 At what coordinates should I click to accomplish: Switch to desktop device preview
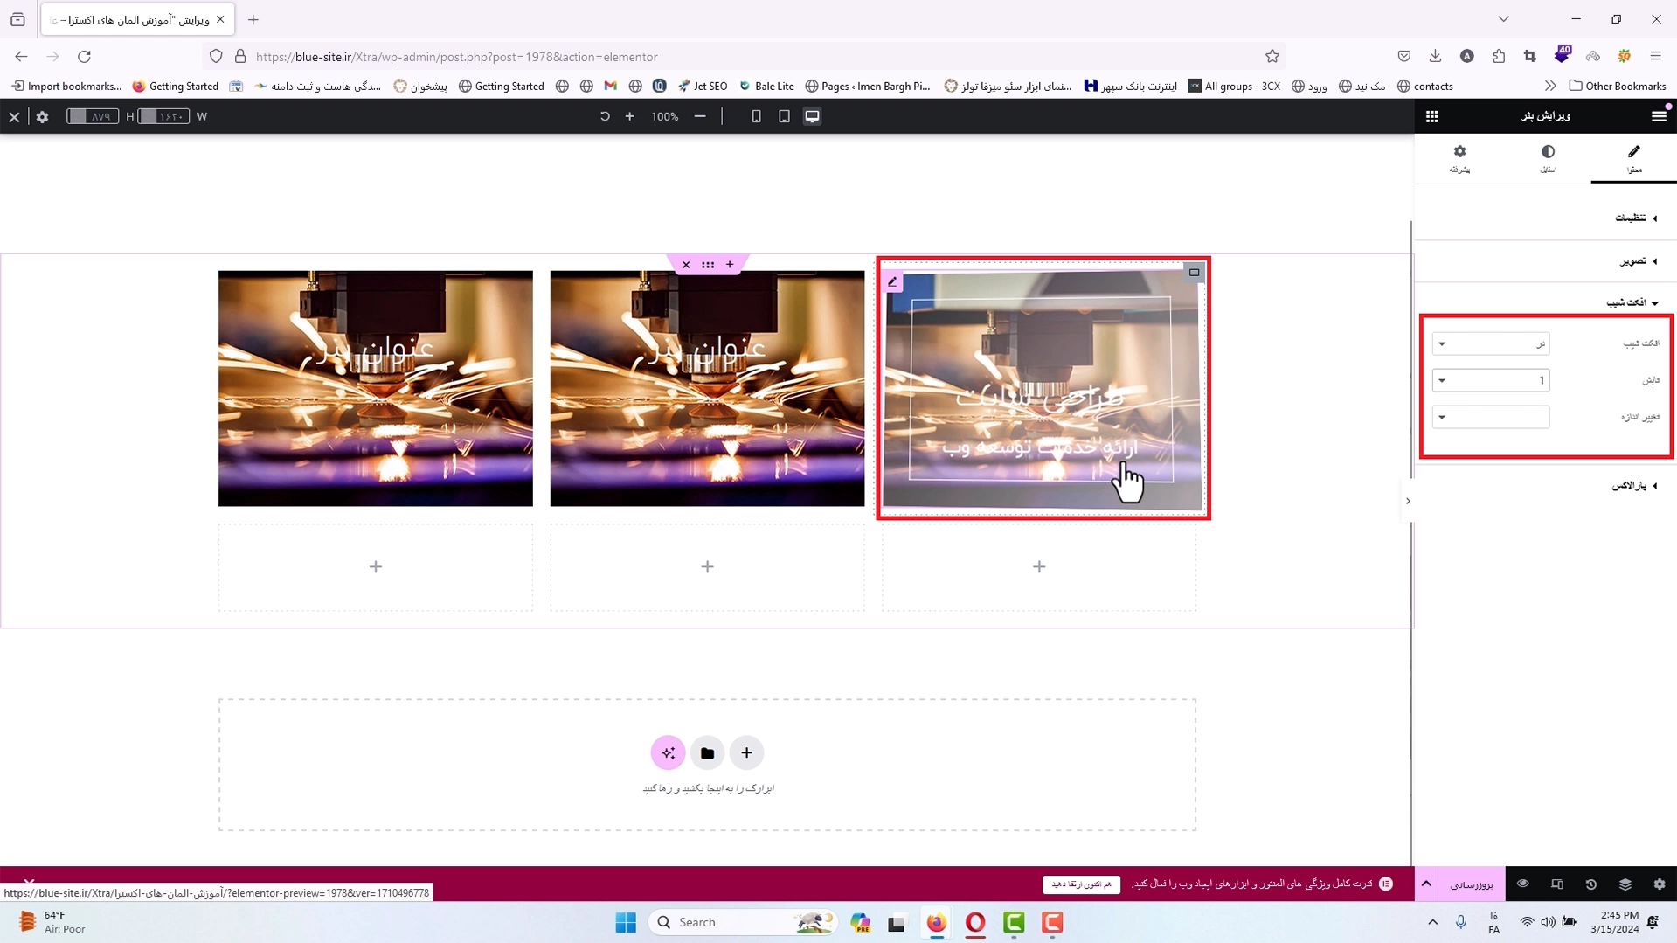tap(812, 116)
